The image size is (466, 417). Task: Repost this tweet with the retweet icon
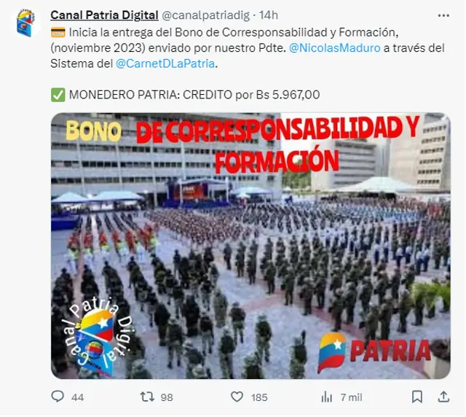(147, 397)
